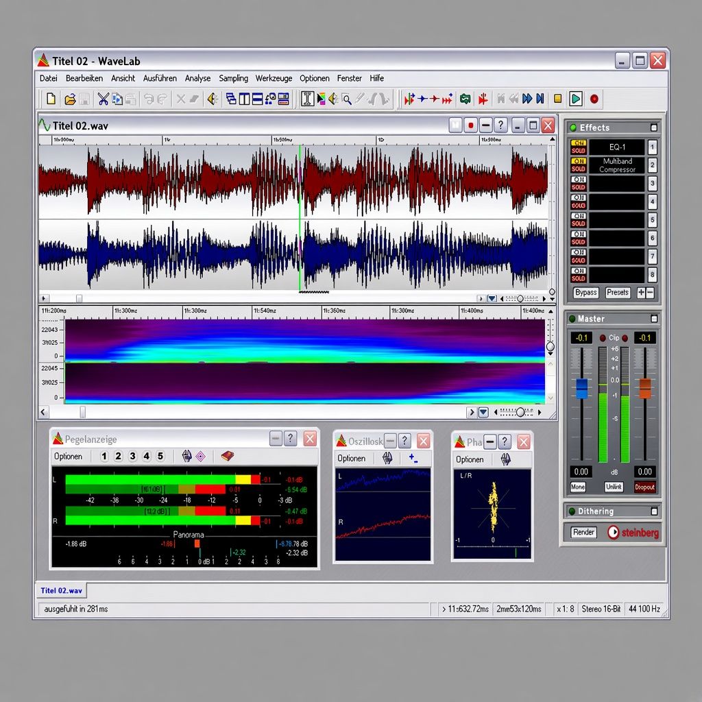Click the colored play tool icon in toolbar

point(321,99)
